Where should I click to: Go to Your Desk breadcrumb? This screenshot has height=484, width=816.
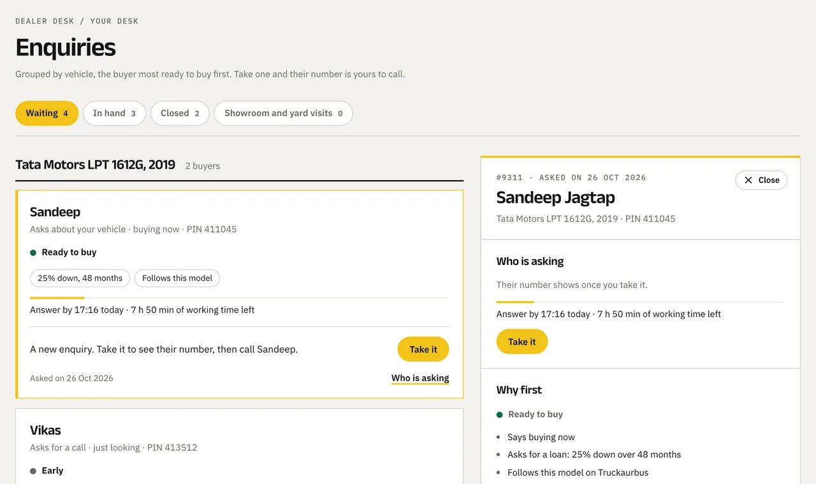(114, 21)
